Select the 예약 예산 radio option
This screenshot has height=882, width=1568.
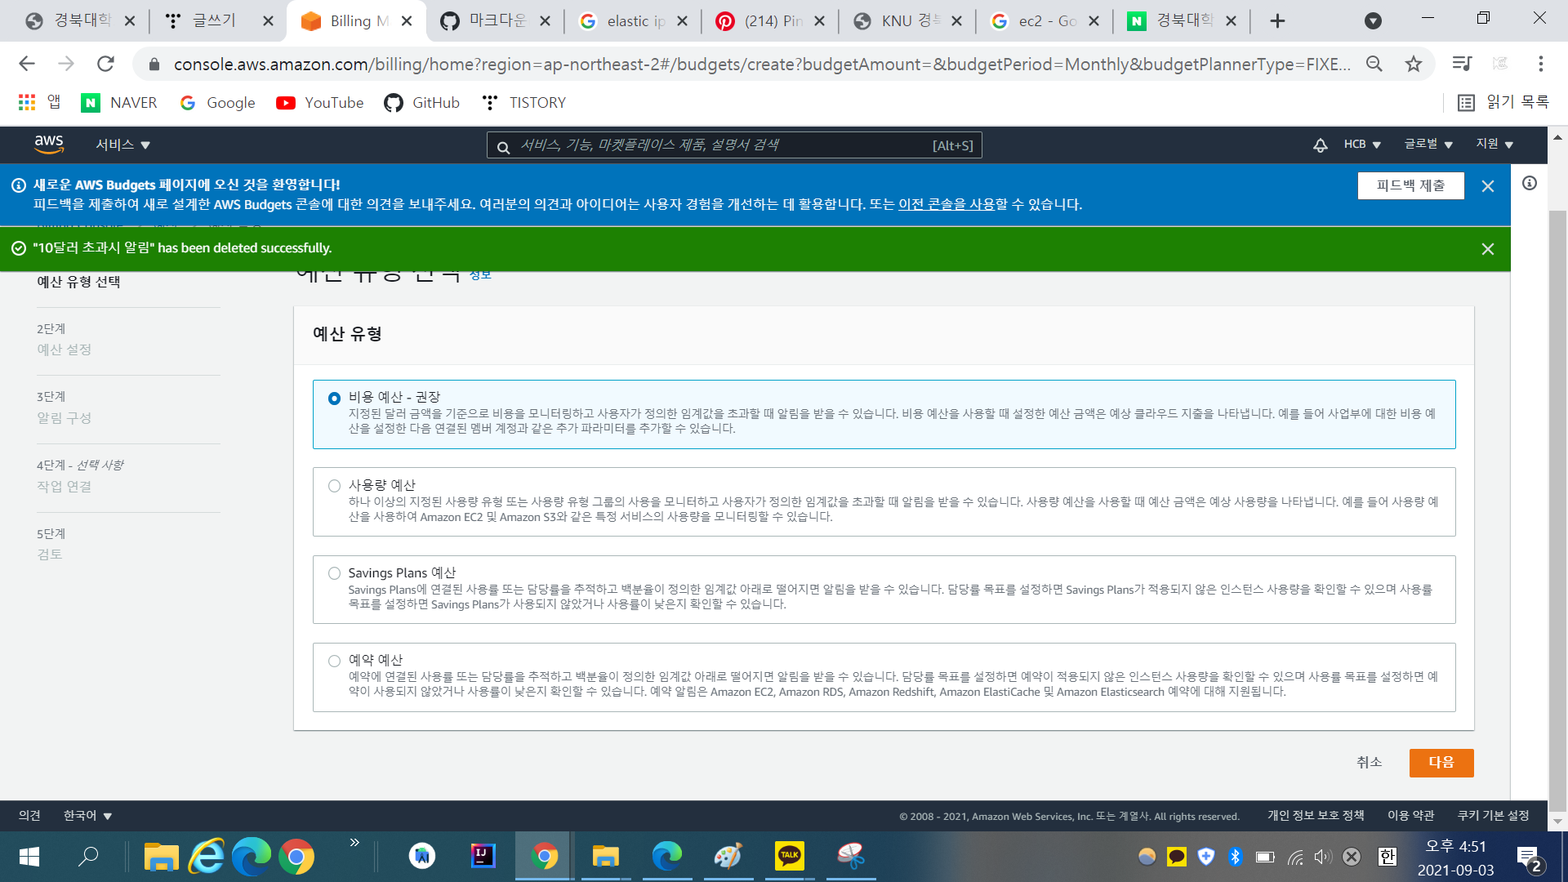(334, 661)
